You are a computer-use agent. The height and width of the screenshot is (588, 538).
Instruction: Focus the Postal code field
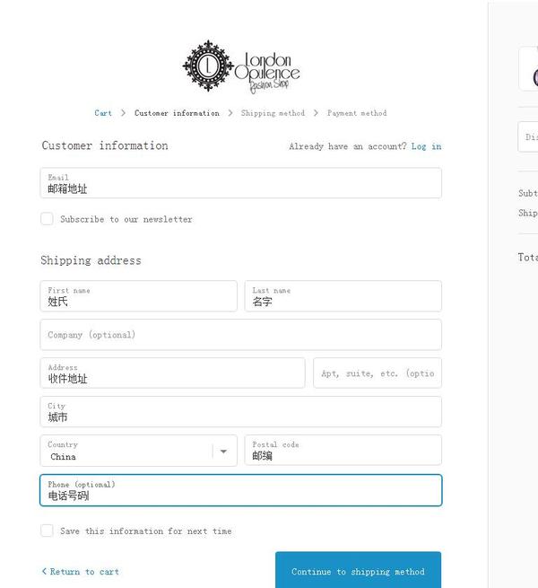click(343, 451)
